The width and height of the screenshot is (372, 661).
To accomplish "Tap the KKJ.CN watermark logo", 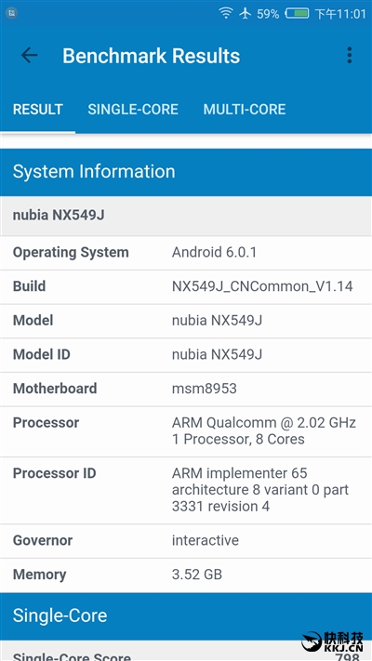I will (x=332, y=641).
